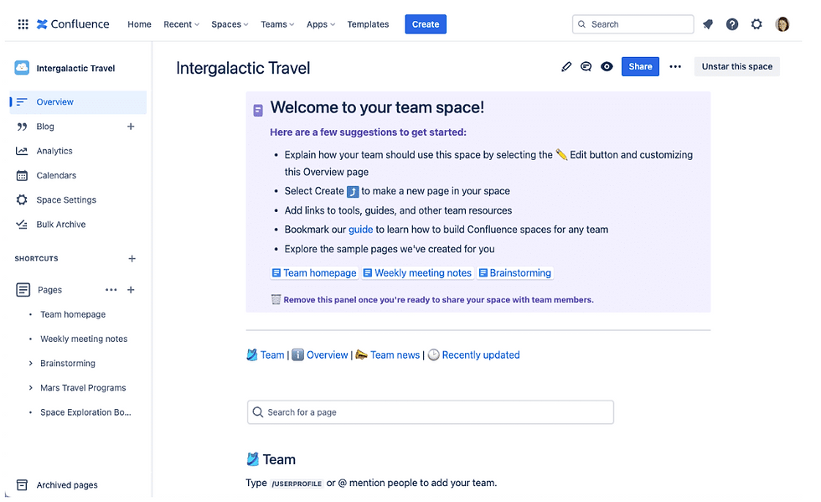821x502 pixels.
Task: Add a shortcut with plus icon
Action: (x=132, y=258)
